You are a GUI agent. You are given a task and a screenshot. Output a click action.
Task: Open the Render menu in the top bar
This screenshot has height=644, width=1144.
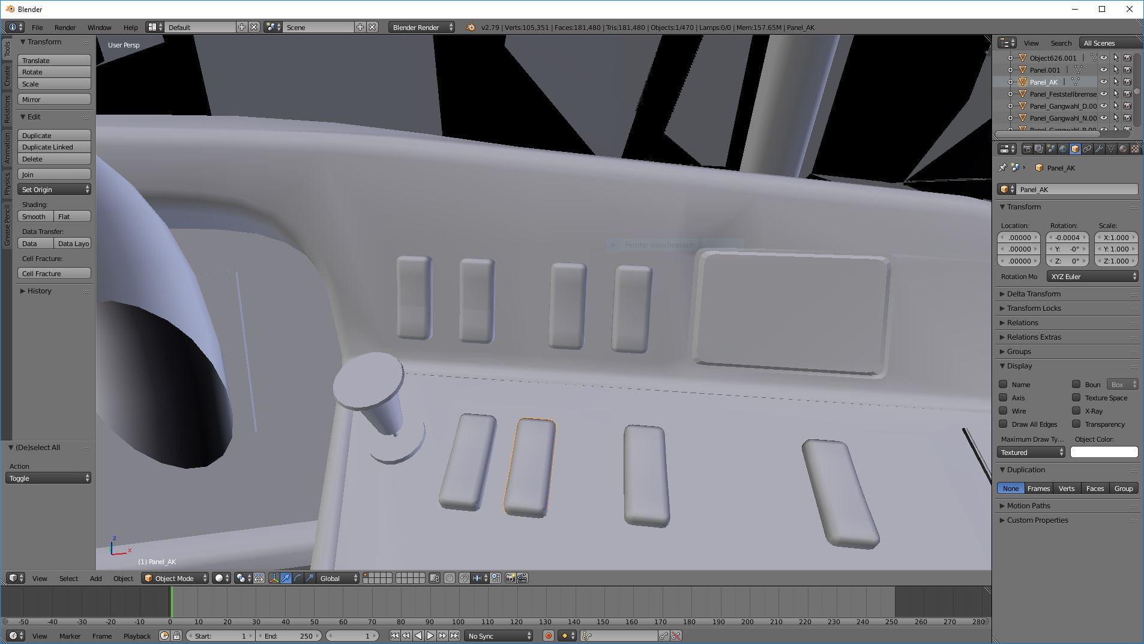[x=65, y=28]
